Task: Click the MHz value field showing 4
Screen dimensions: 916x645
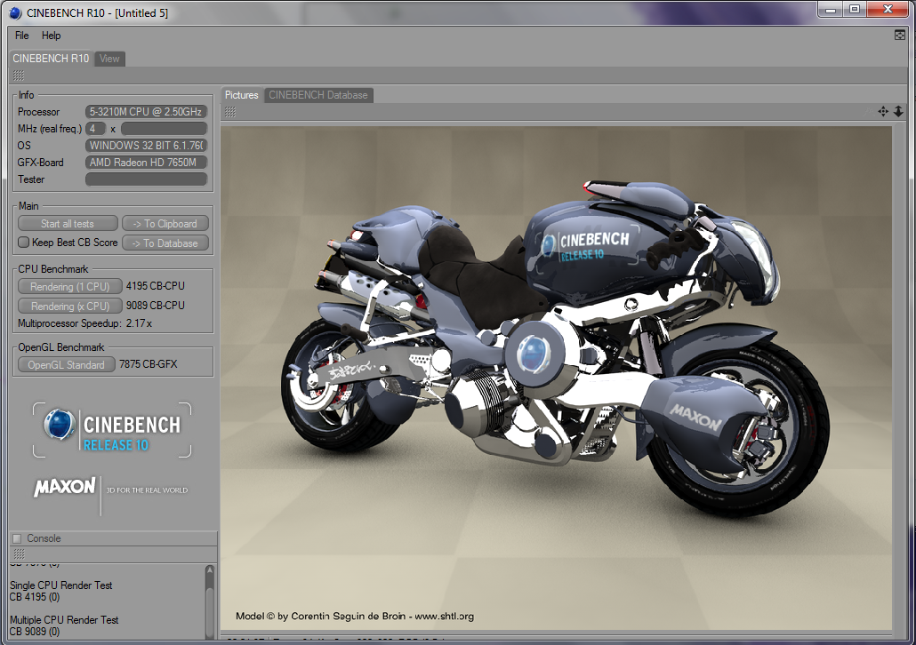Action: 95,129
